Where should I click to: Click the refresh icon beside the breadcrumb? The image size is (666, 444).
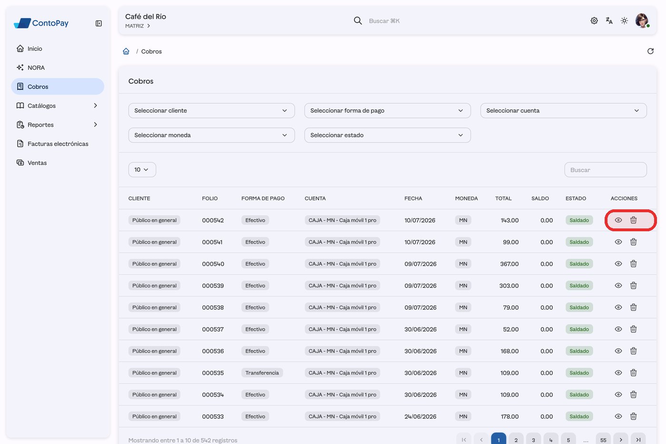650,51
